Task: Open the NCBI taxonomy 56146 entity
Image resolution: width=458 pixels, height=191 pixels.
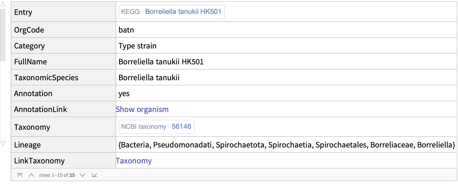Action: click(x=156, y=127)
